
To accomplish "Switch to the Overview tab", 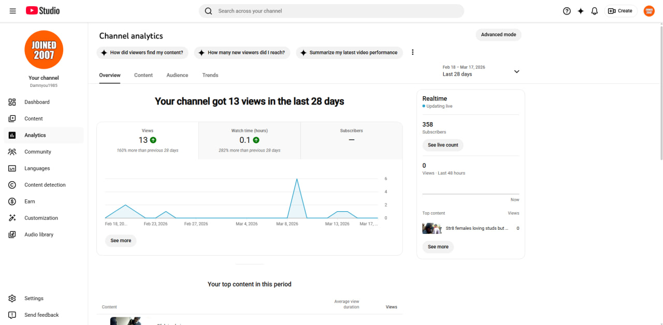I will [x=110, y=75].
